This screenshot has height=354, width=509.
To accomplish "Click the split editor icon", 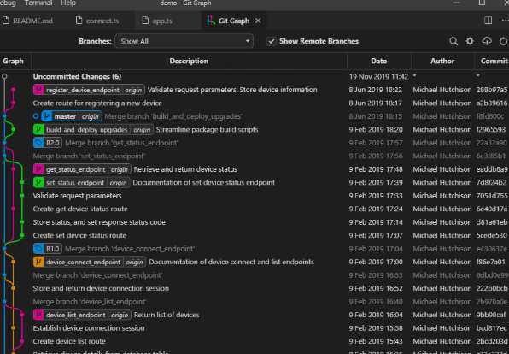I will tap(488, 21).
